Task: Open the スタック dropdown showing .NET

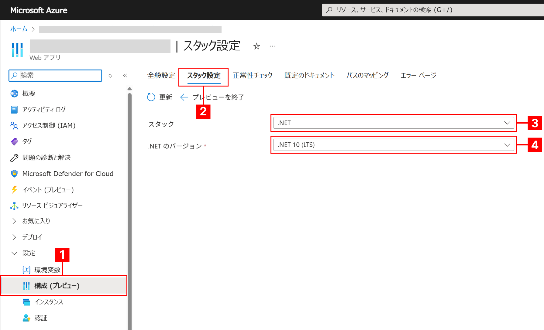Action: 394,123
